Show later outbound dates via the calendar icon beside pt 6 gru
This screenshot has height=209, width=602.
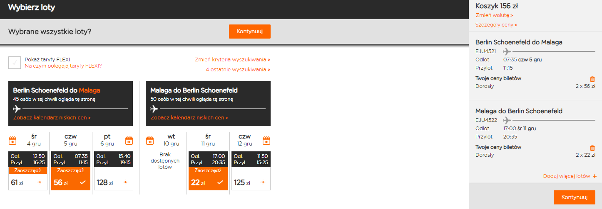[x=129, y=140]
